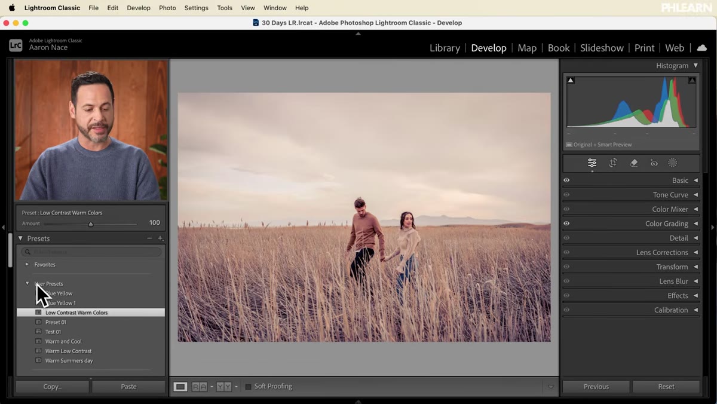Toggle the Color Grading eye switch
The width and height of the screenshot is (717, 404).
coord(566,224)
